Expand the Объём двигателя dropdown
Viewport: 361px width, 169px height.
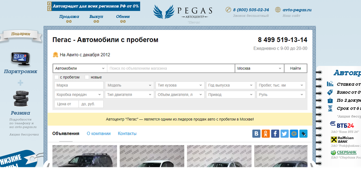click(180, 95)
